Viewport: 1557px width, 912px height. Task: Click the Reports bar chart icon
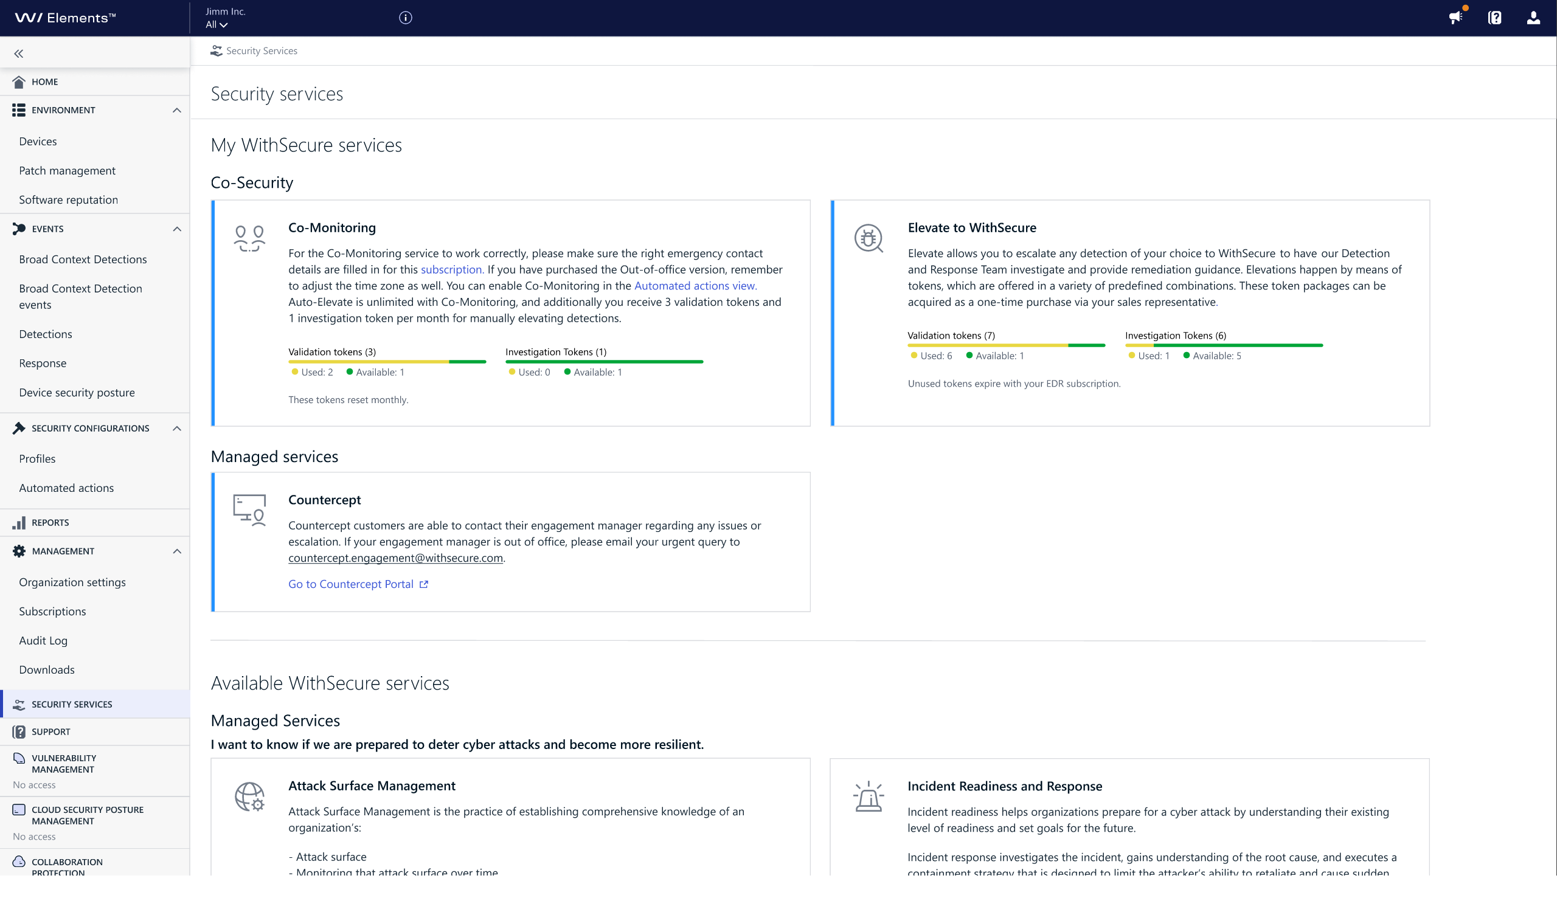tap(18, 522)
